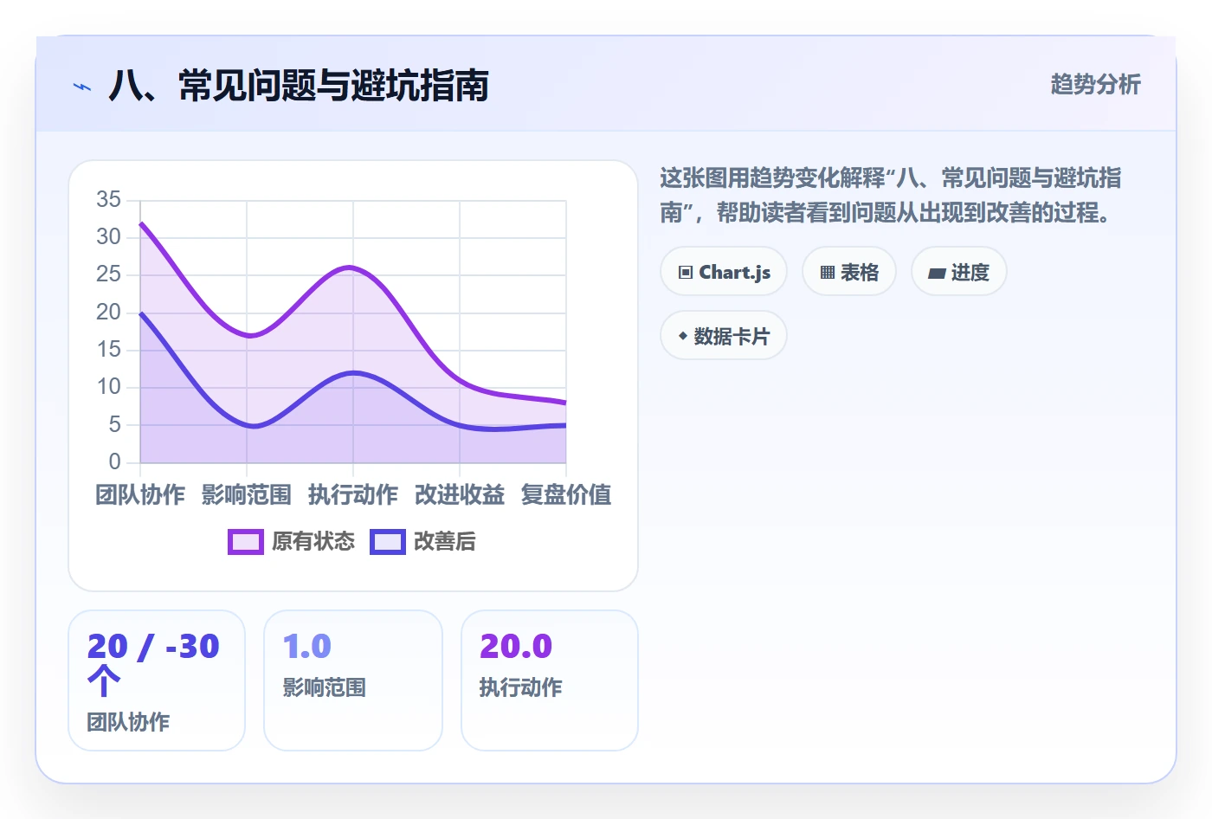Click the 进度 tag

tap(959, 272)
